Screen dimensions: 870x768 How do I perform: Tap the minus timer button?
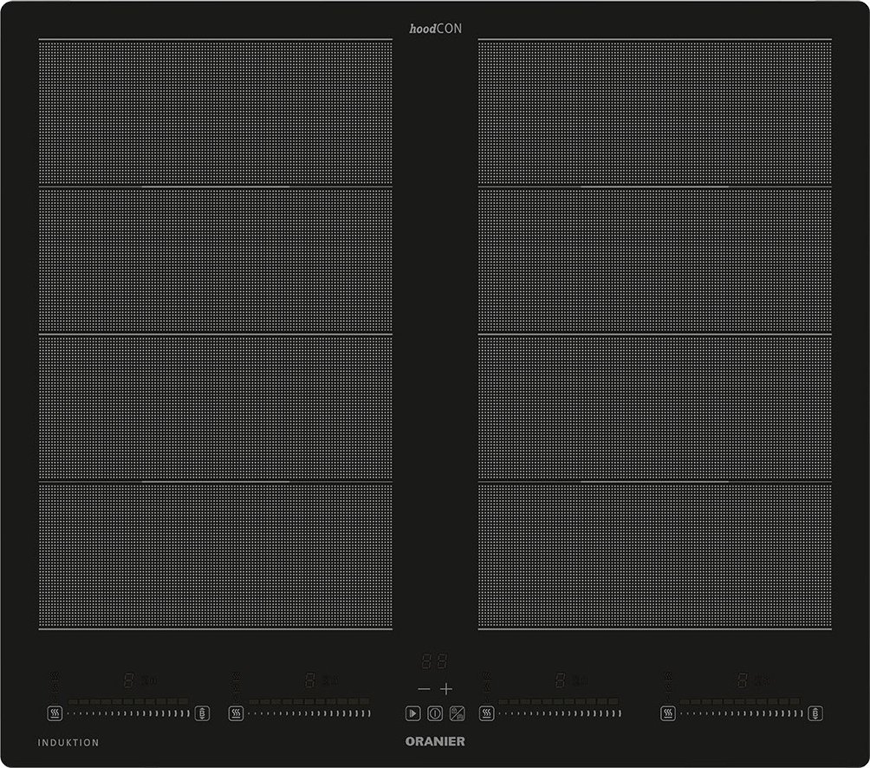423,689
